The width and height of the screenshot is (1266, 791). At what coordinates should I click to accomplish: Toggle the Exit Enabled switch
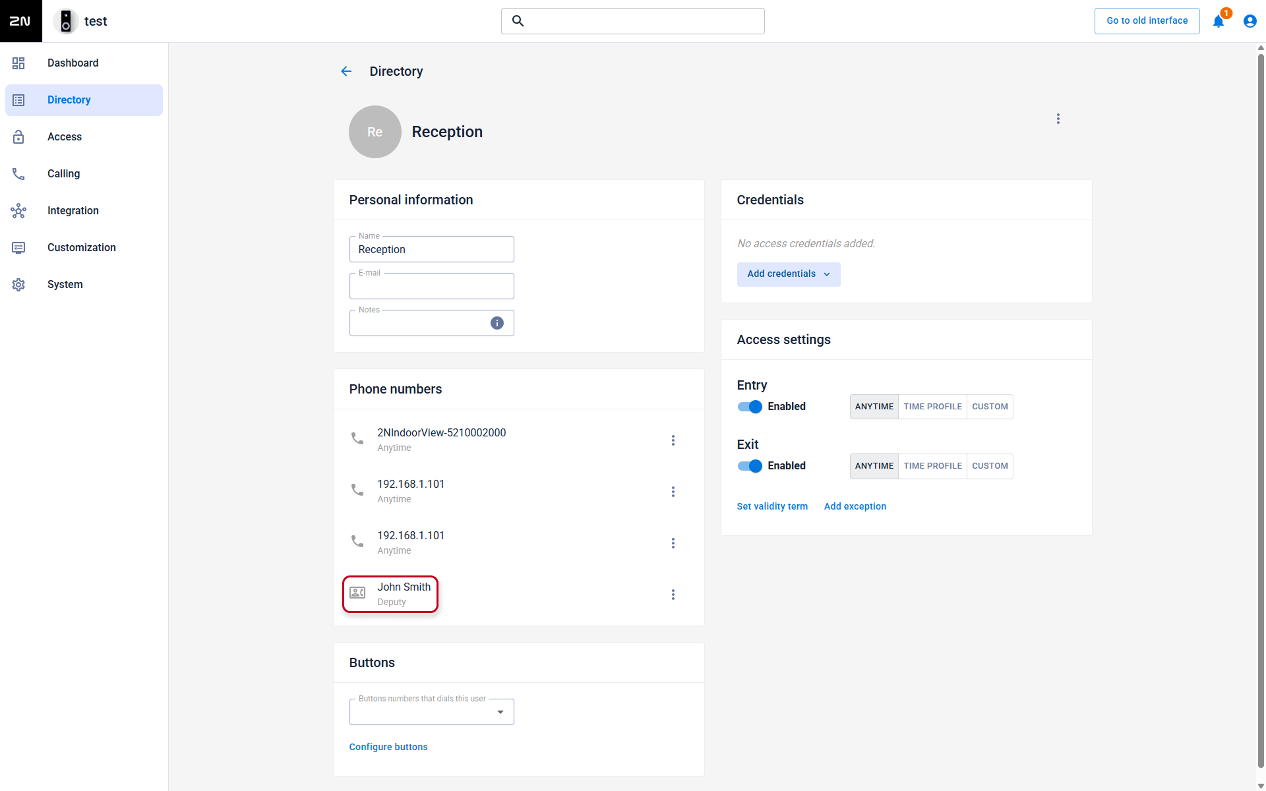(x=750, y=466)
